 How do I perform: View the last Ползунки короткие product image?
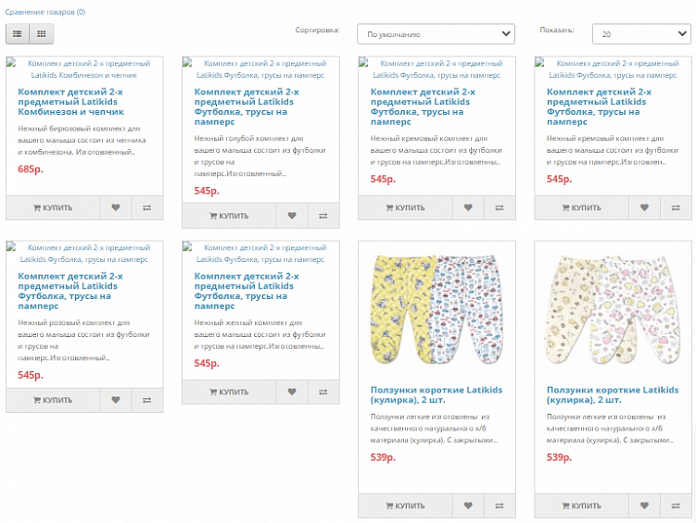tap(612, 308)
